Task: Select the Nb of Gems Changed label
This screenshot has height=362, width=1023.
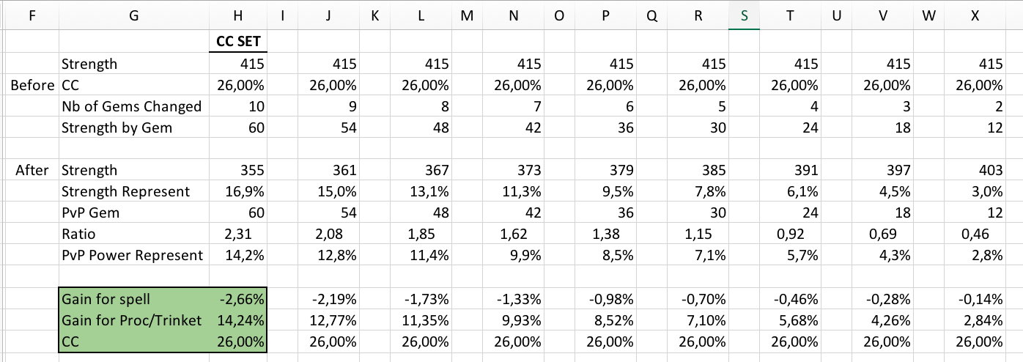Action: 132,106
